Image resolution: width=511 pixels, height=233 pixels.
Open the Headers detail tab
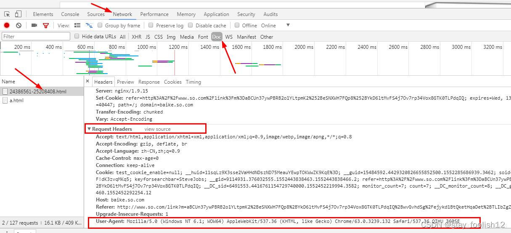tap(103, 82)
